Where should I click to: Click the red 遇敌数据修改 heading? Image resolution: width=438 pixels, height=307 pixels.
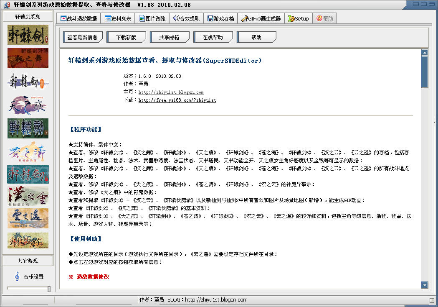point(93,276)
